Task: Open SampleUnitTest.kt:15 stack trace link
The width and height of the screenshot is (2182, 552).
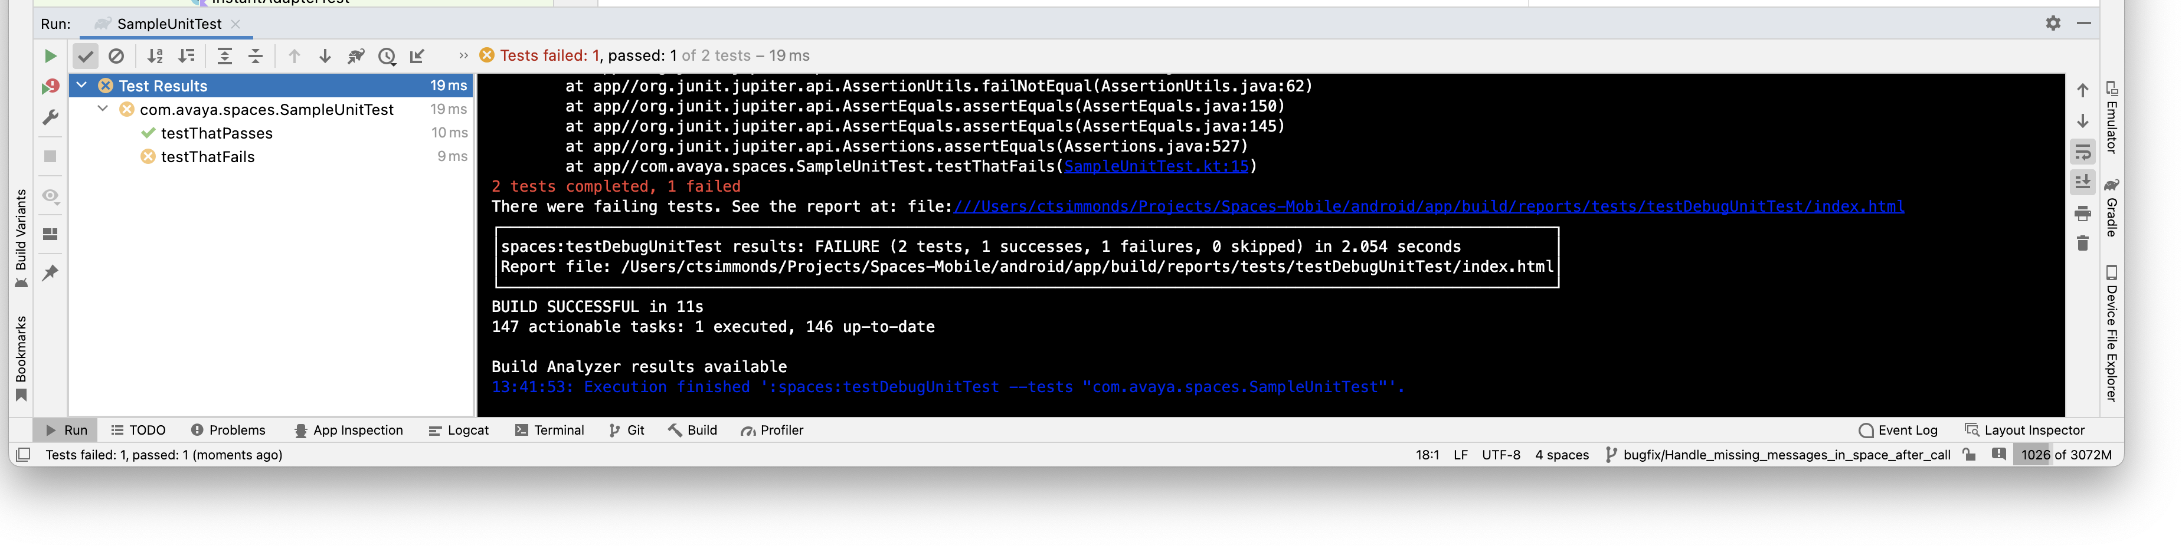Action: click(x=1156, y=166)
